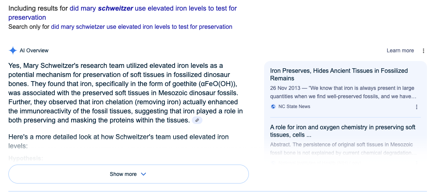Click the AI Overview heading label
Image resolution: width=438 pixels, height=193 pixels.
click(34, 50)
